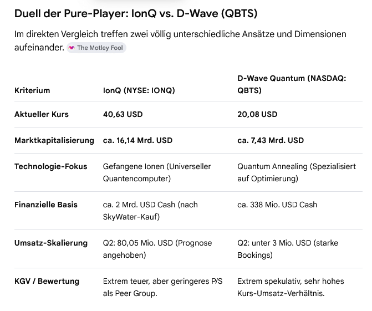Click the ca. 338 Mio. USD Cash cell
Viewport: 372px width, 311px height.
(277, 205)
